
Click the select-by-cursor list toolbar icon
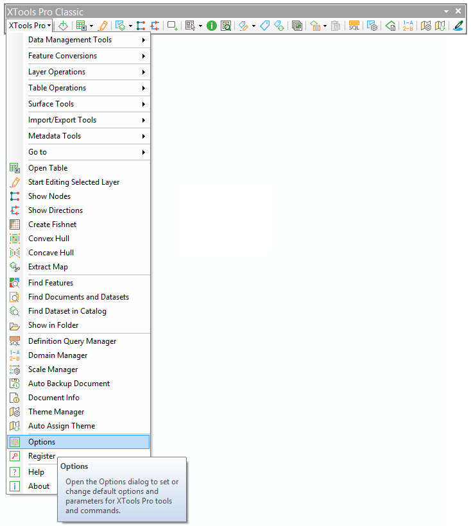click(190, 26)
